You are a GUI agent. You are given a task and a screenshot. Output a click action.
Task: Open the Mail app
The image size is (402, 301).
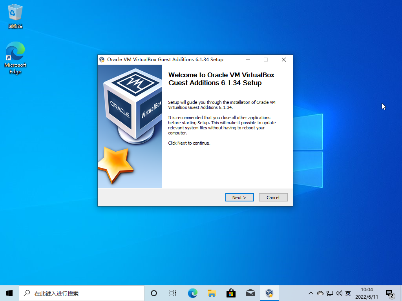[x=250, y=293]
